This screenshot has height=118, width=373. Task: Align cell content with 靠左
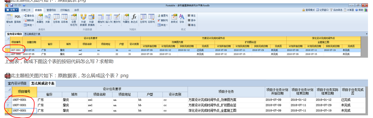(x=192, y=16)
